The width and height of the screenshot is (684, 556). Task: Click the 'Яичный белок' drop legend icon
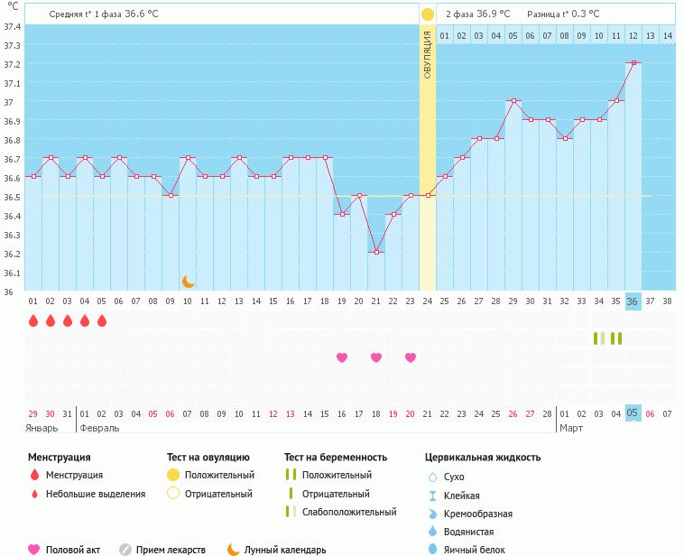(x=432, y=550)
